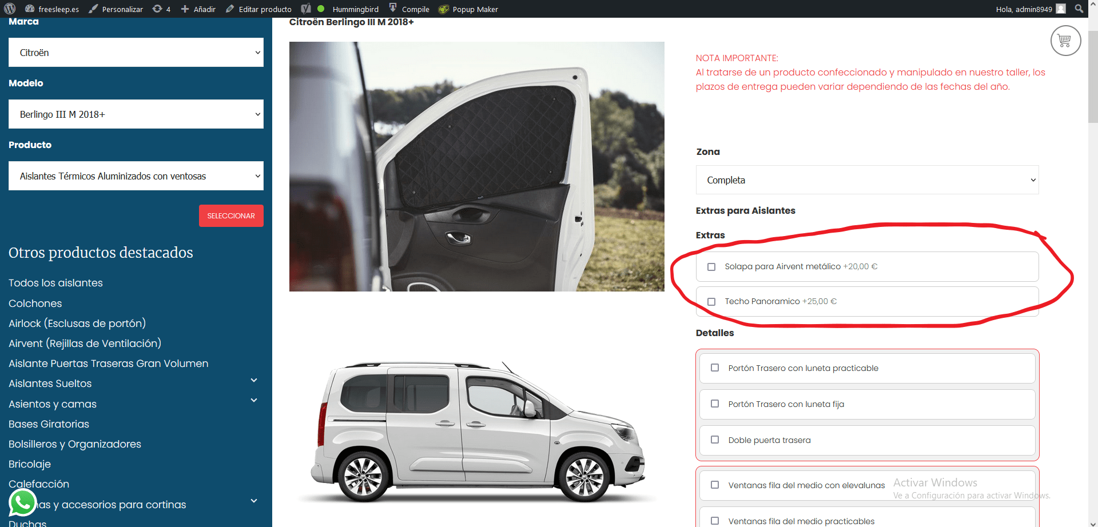This screenshot has height=527, width=1098.
Task: Click Editar producto in admin bar
Action: (265, 9)
